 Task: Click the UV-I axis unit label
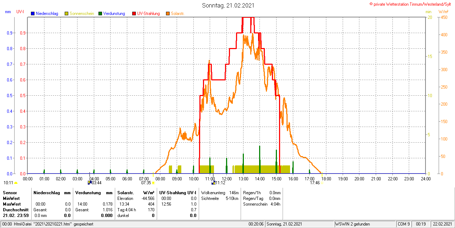pos(20,12)
